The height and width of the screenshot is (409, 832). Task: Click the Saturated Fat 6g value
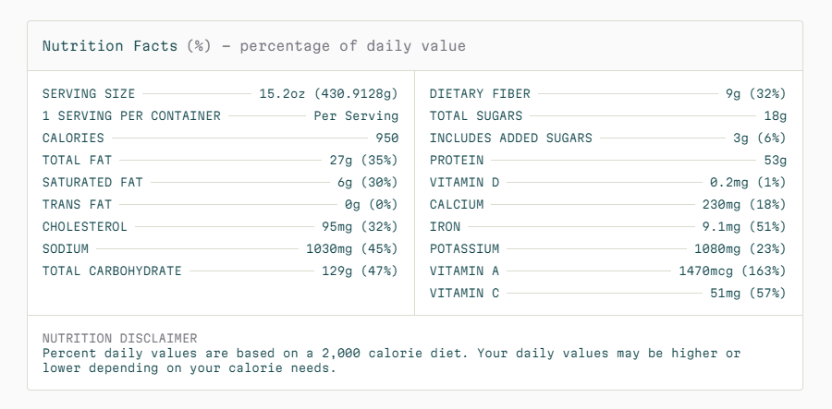tap(368, 182)
